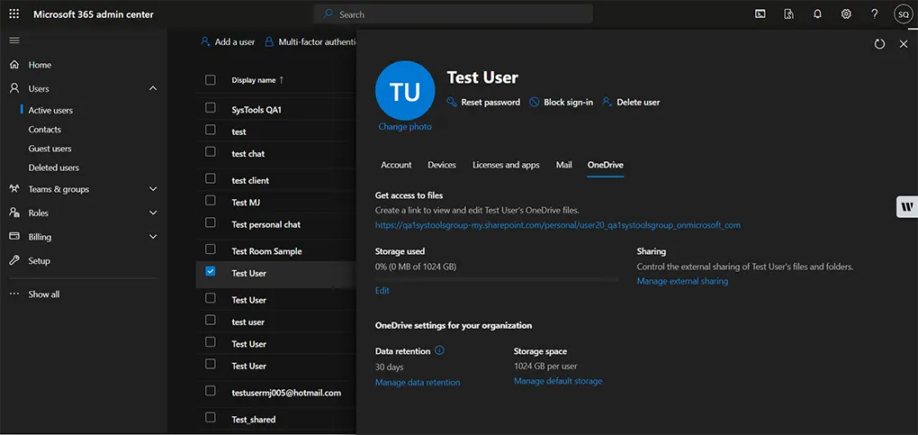Toggle select-all checkbox in header
Screen dimensions: 918x435
point(211,80)
